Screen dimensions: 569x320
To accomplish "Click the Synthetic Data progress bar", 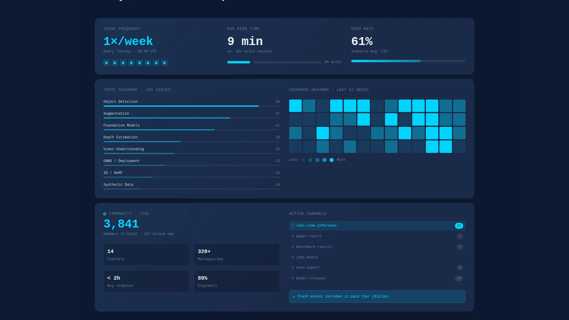I will 191,189.
